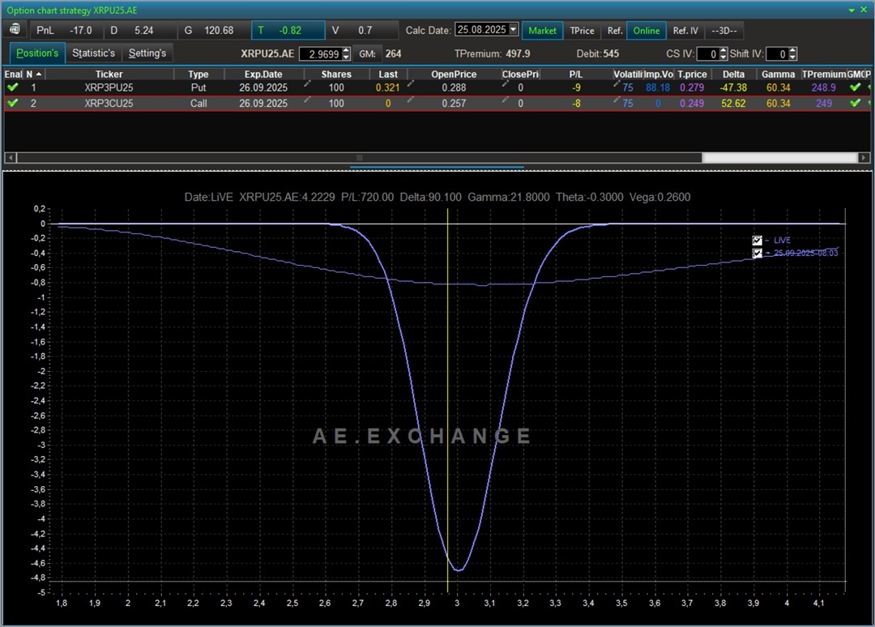The image size is (875, 627).
Task: Select the XRP3PU25 ticker cell
Action: [x=109, y=87]
